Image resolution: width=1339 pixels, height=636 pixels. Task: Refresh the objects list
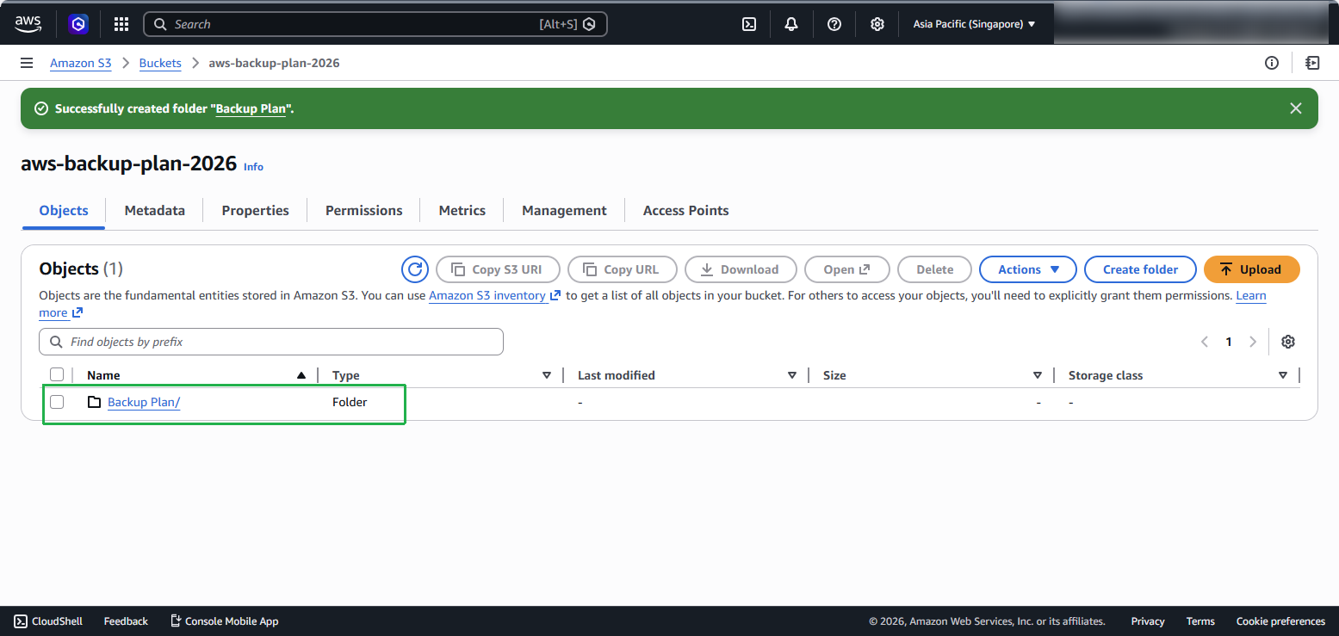click(x=415, y=269)
